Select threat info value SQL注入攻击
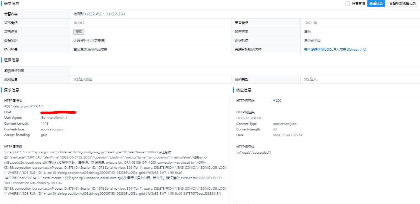 [x=83, y=79]
